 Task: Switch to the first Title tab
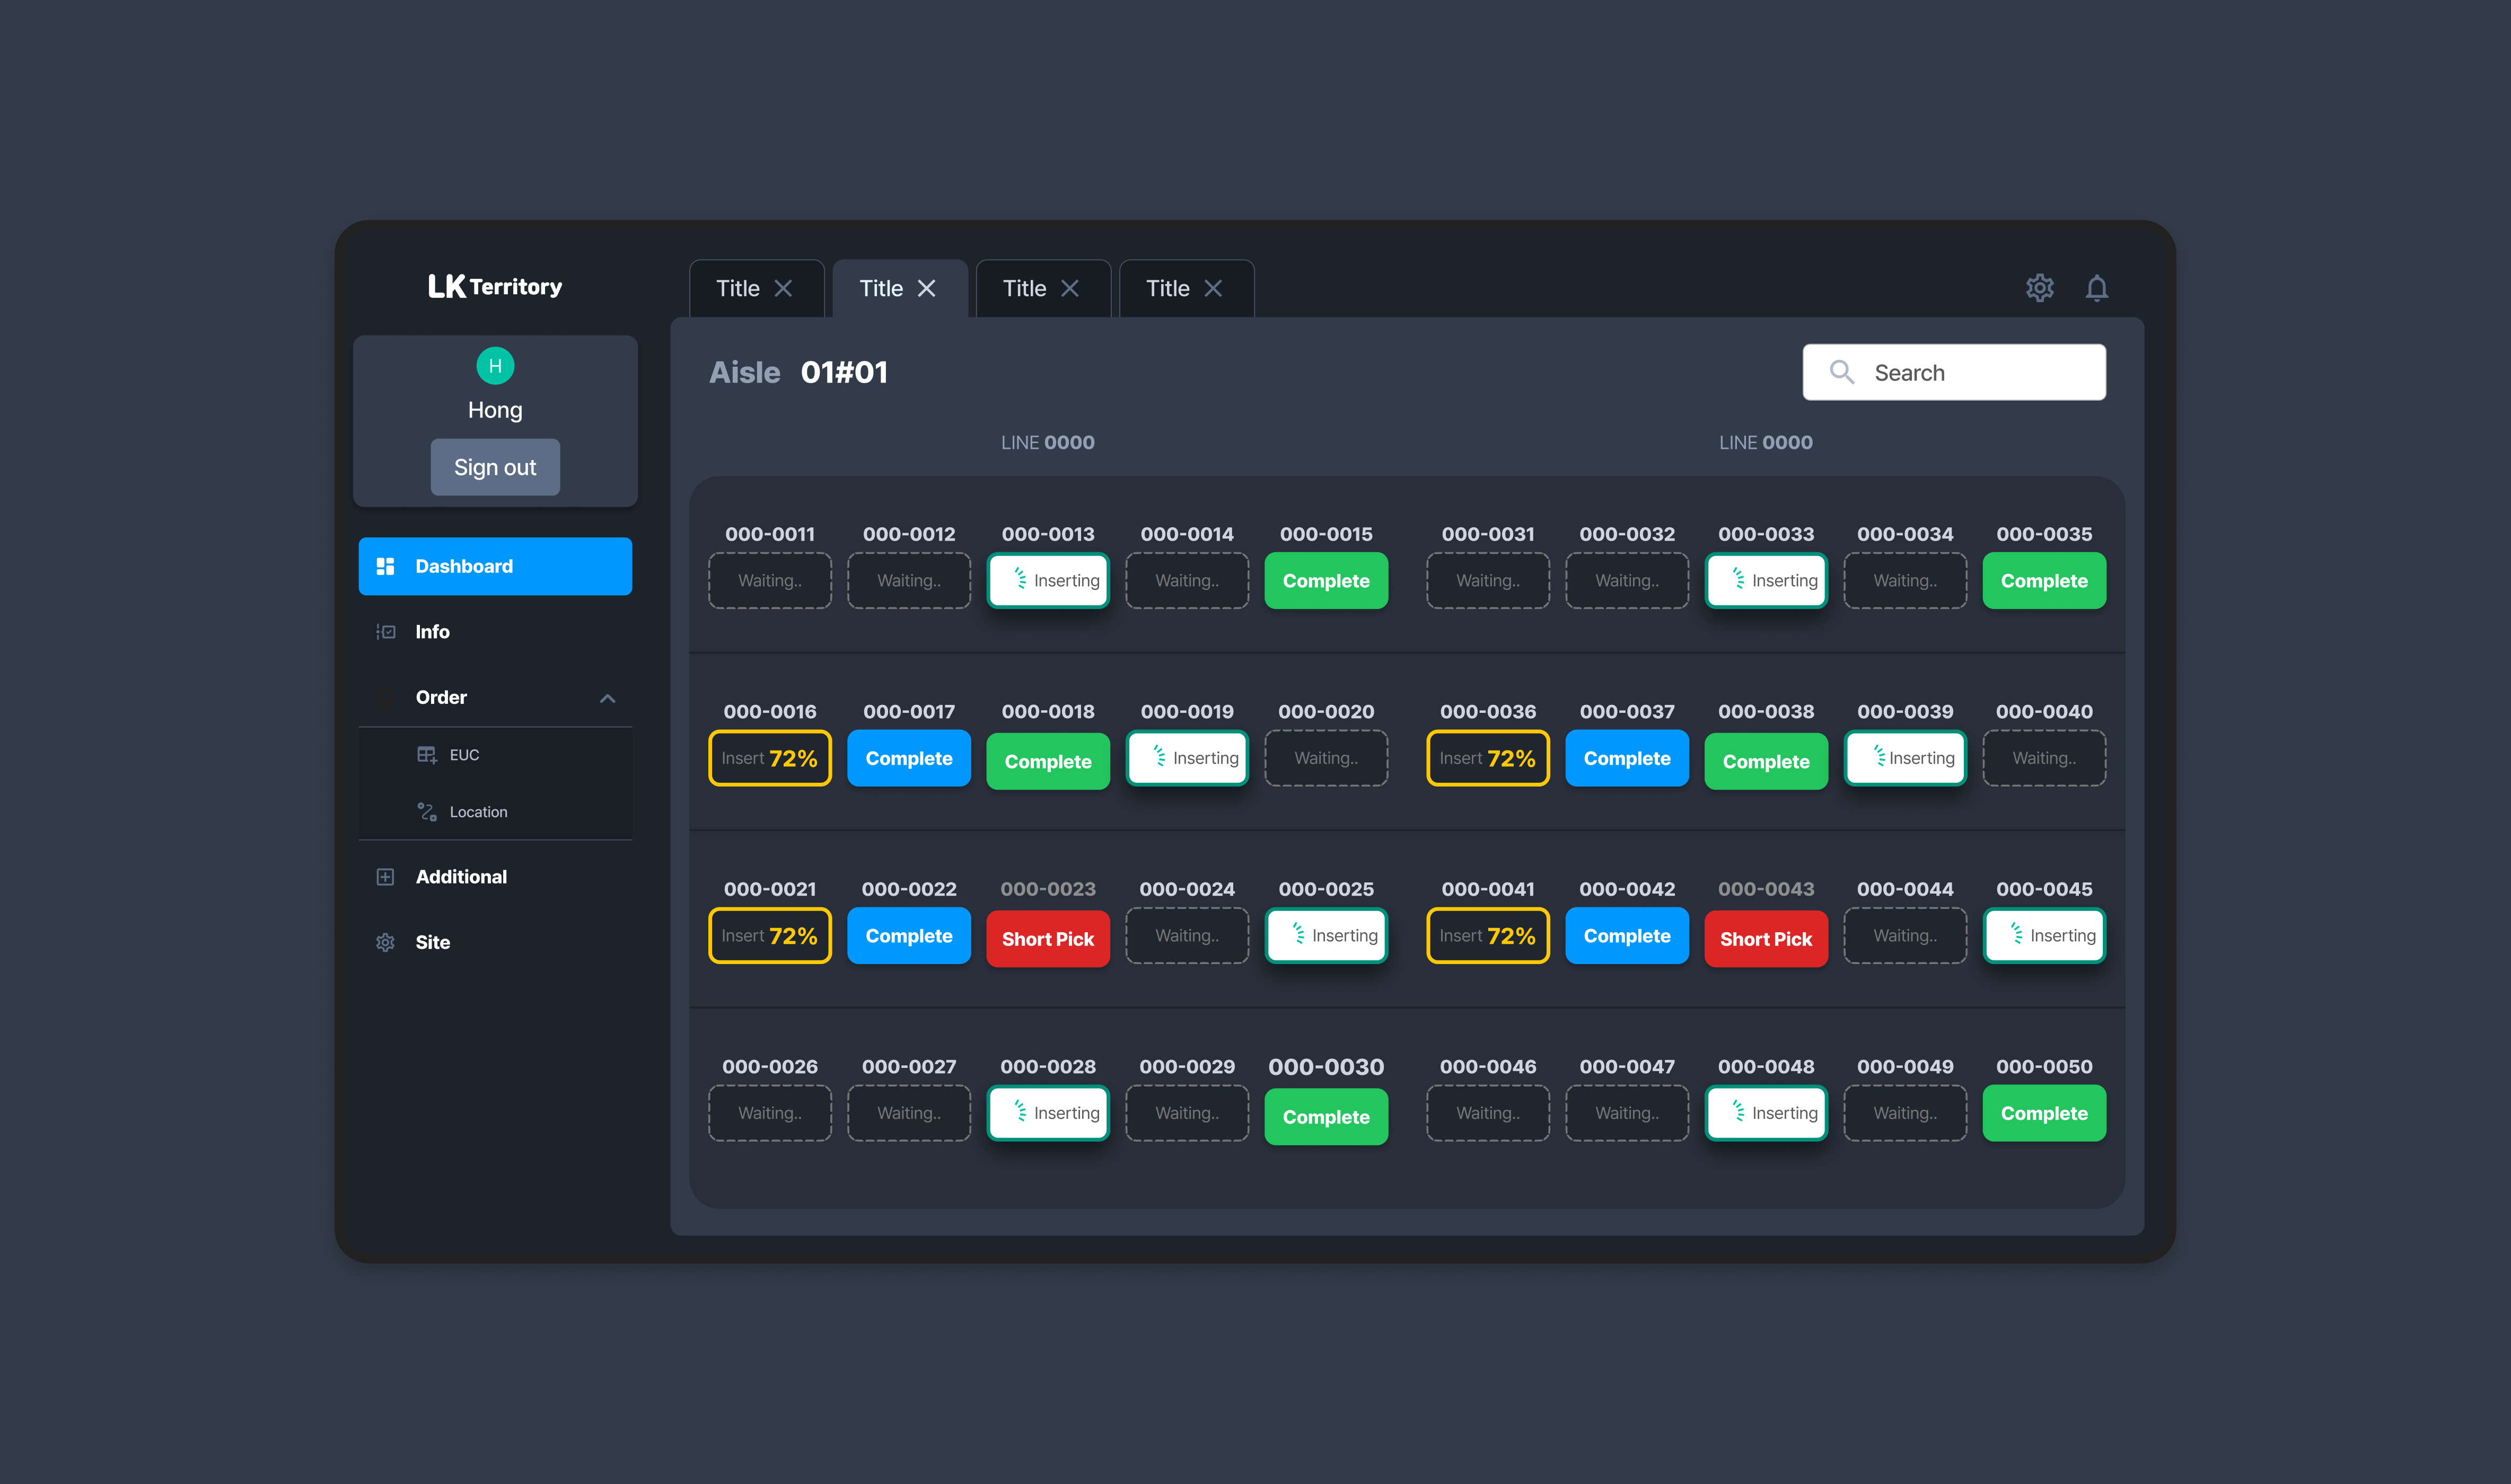(x=756, y=288)
